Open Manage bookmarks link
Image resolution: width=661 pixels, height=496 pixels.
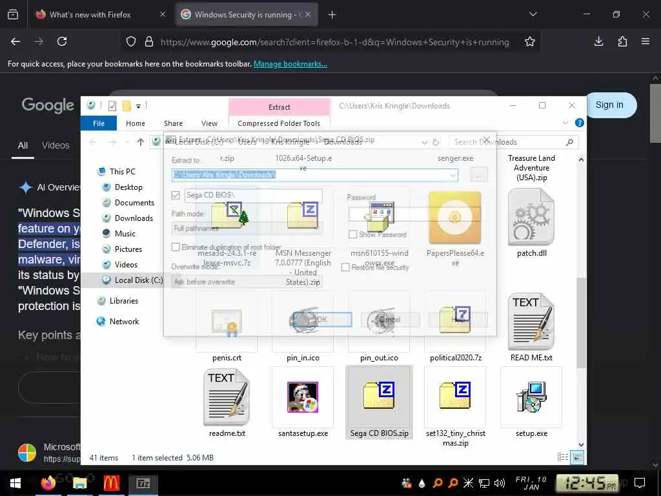click(290, 64)
